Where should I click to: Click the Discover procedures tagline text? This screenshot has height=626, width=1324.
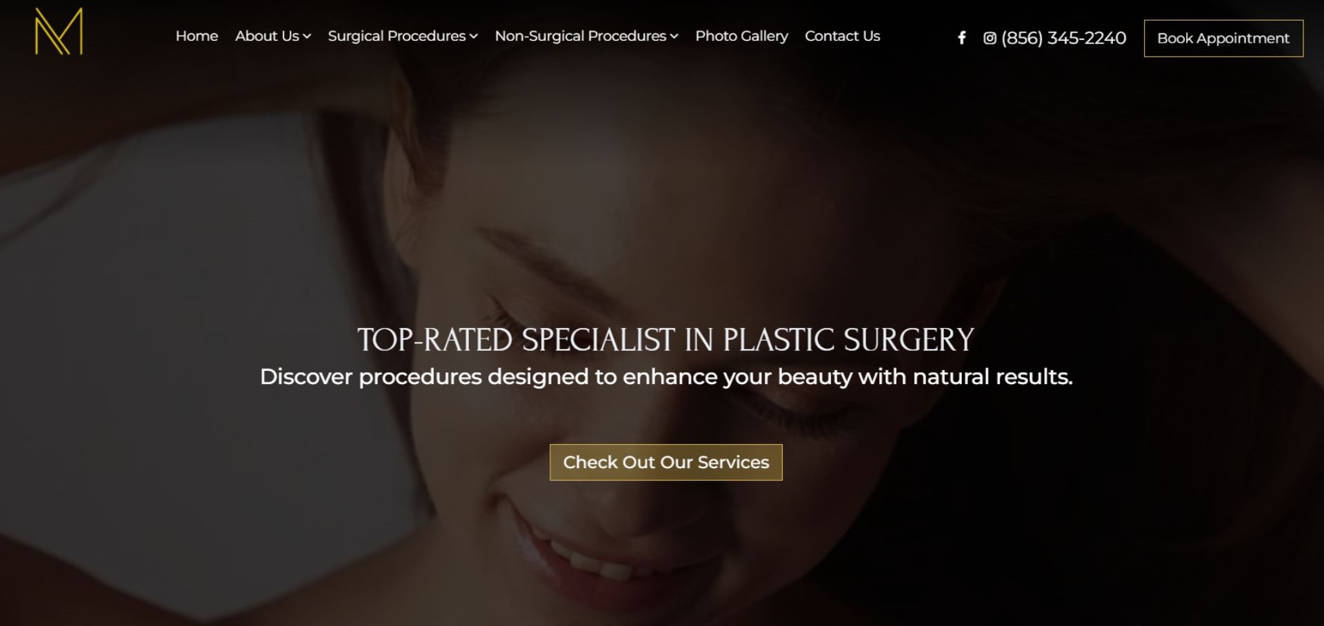(666, 377)
